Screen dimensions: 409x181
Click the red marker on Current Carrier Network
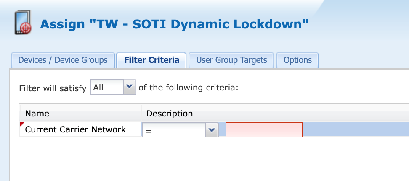22,124
